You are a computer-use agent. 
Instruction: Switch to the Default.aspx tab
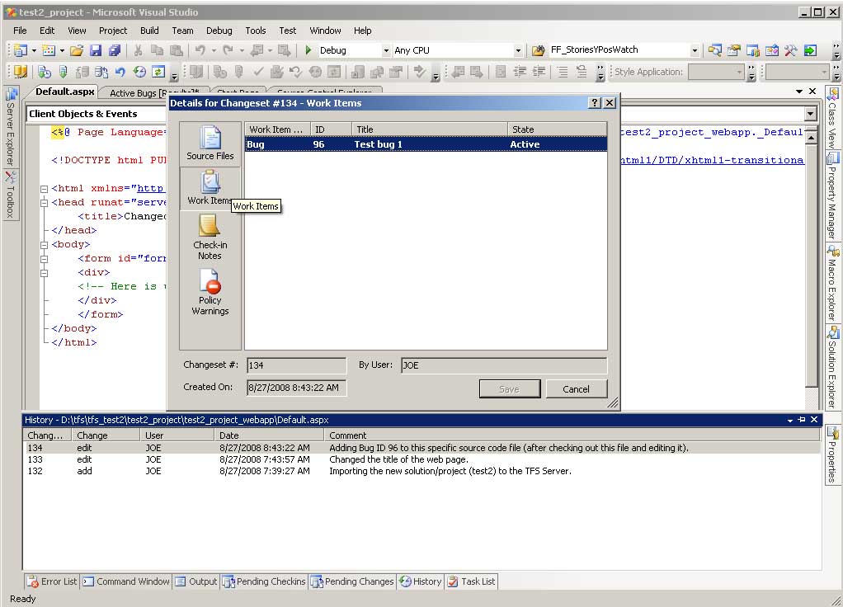click(64, 92)
